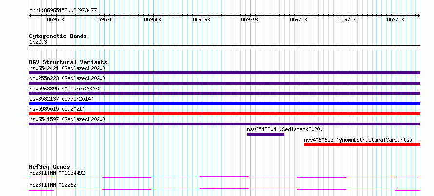This screenshot has height=196, width=434.
Task: Click the chr1:86965452..86973477 coordinate label
Action: click(x=63, y=11)
